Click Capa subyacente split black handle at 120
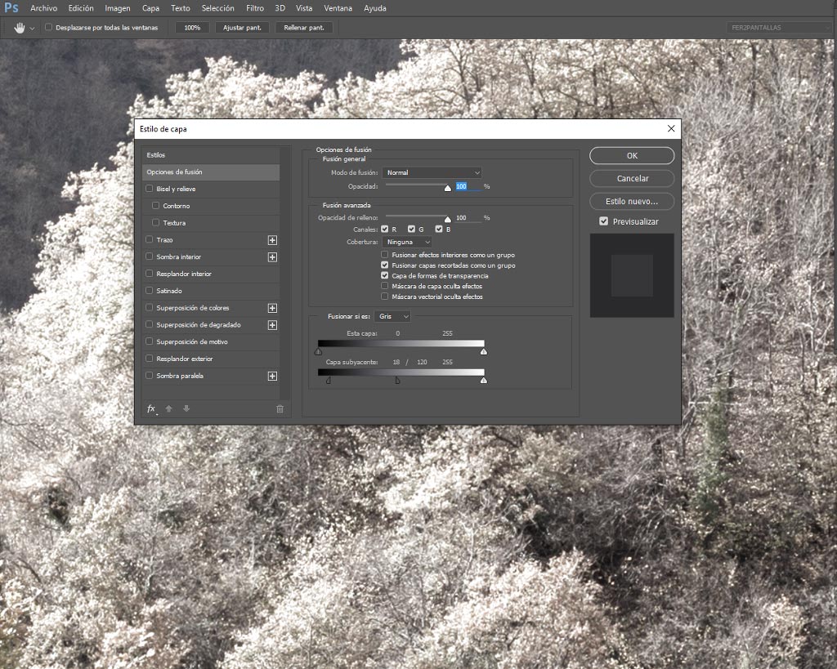 click(398, 381)
